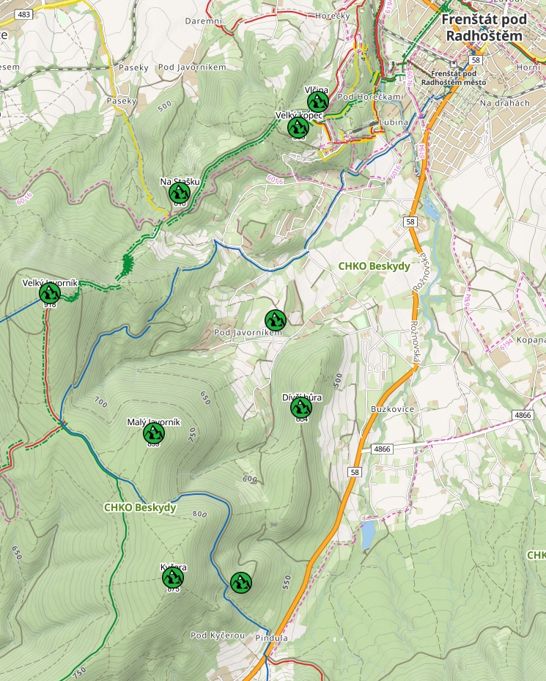Select the Lubina place label
The image size is (546, 681).
(394, 122)
